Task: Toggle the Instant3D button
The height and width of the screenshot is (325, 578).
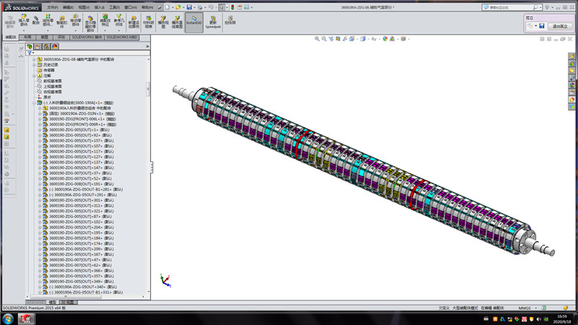Action: [x=193, y=22]
